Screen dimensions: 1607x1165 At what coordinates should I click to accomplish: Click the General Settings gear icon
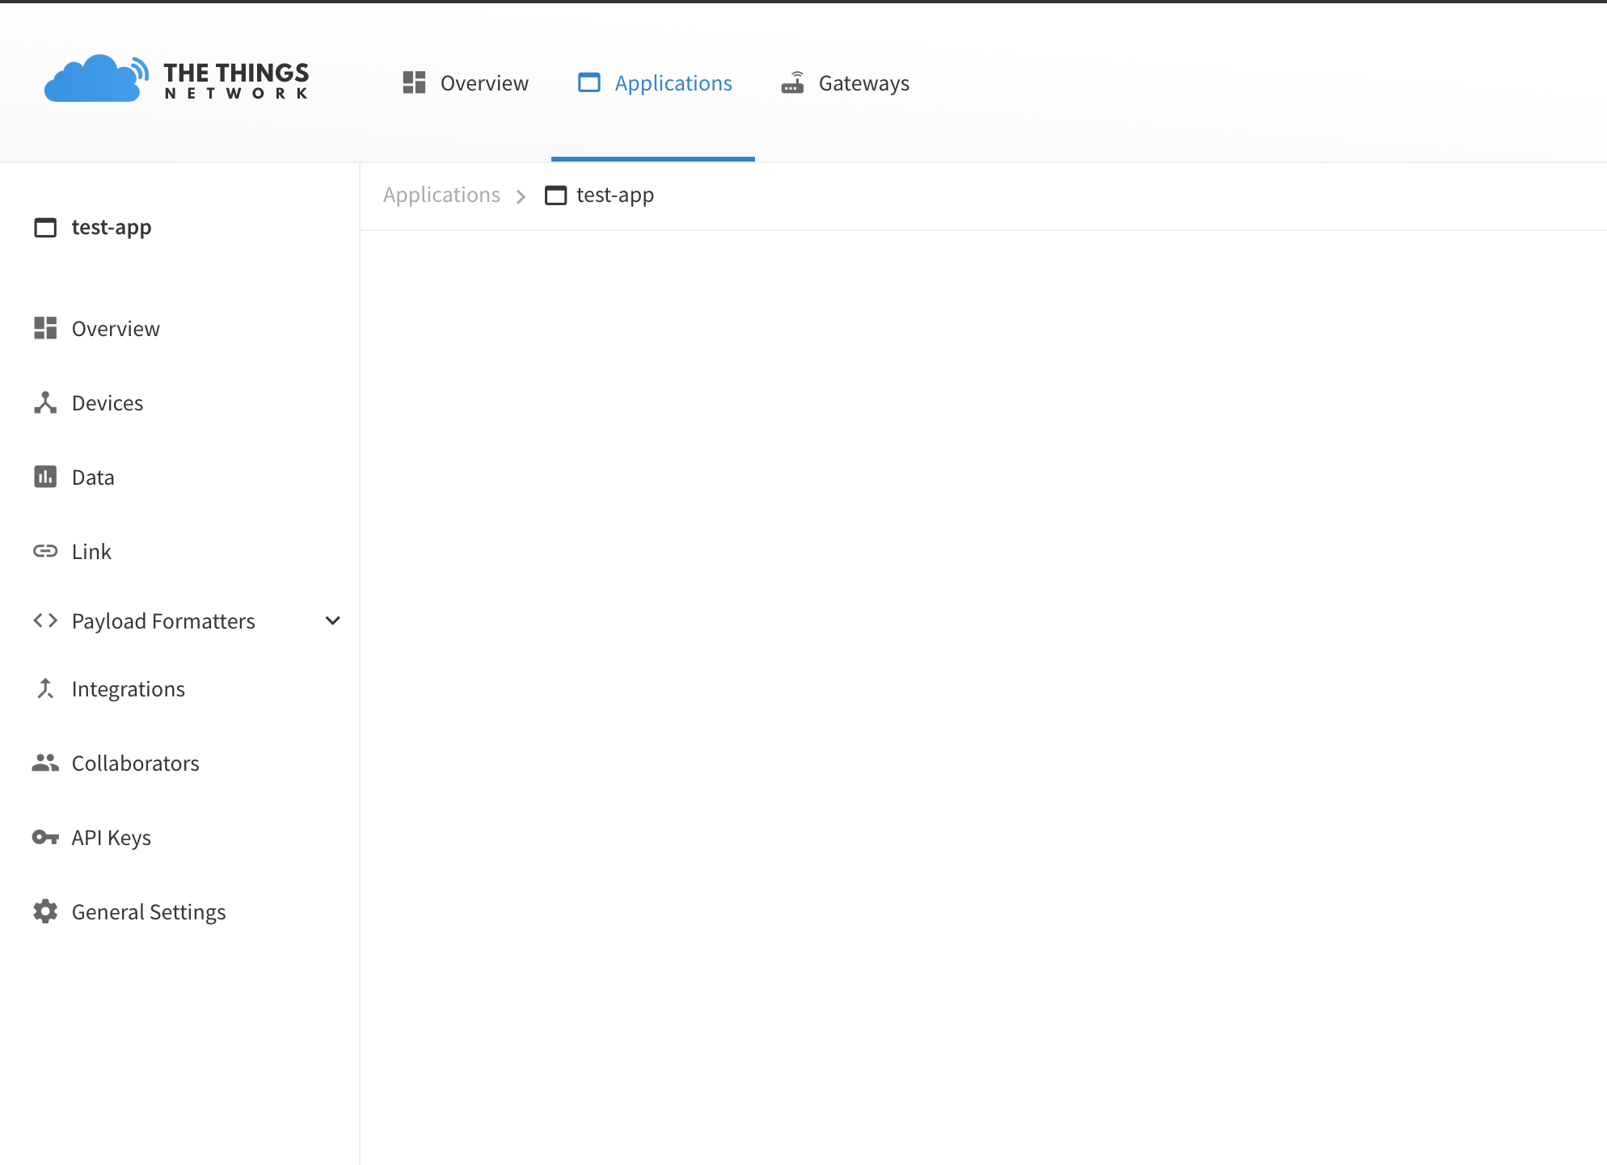(45, 911)
